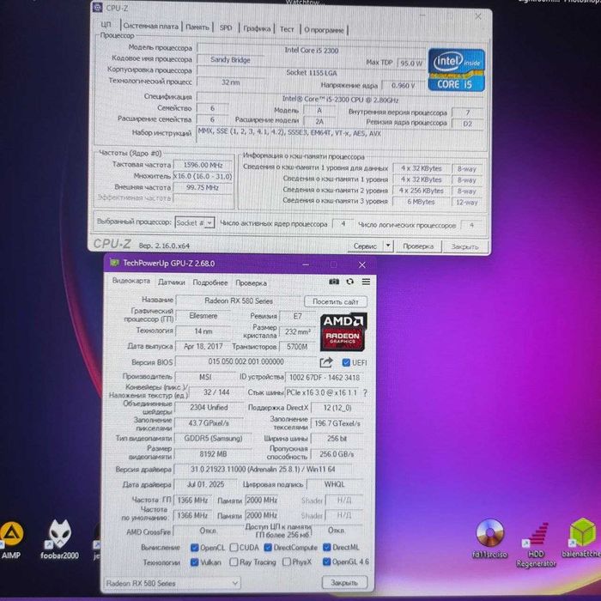Click the 1596.00 MHz clock value
The height and width of the screenshot is (601, 601).
click(203, 165)
